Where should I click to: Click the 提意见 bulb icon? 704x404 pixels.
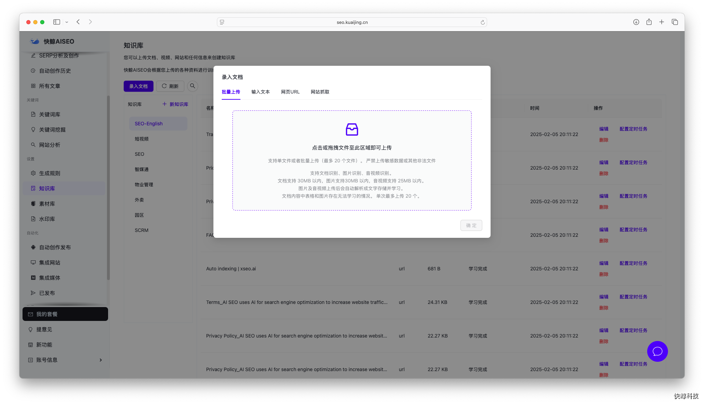(x=30, y=330)
